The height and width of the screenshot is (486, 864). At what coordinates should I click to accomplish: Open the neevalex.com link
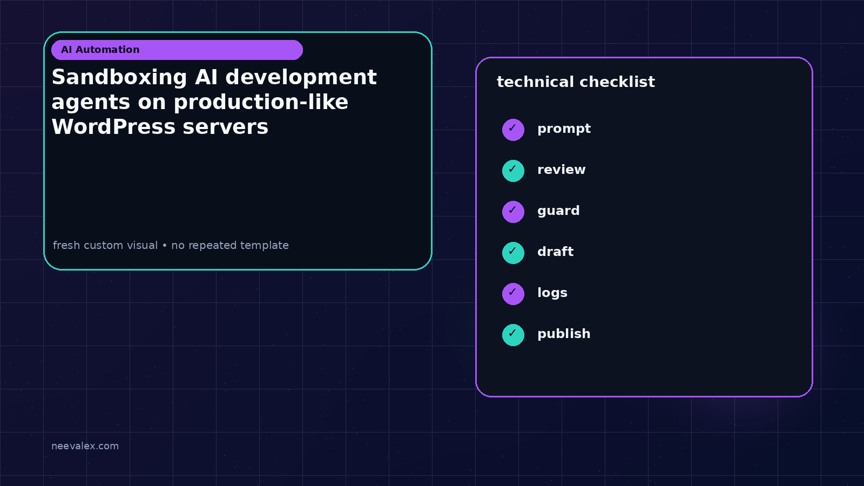click(85, 446)
